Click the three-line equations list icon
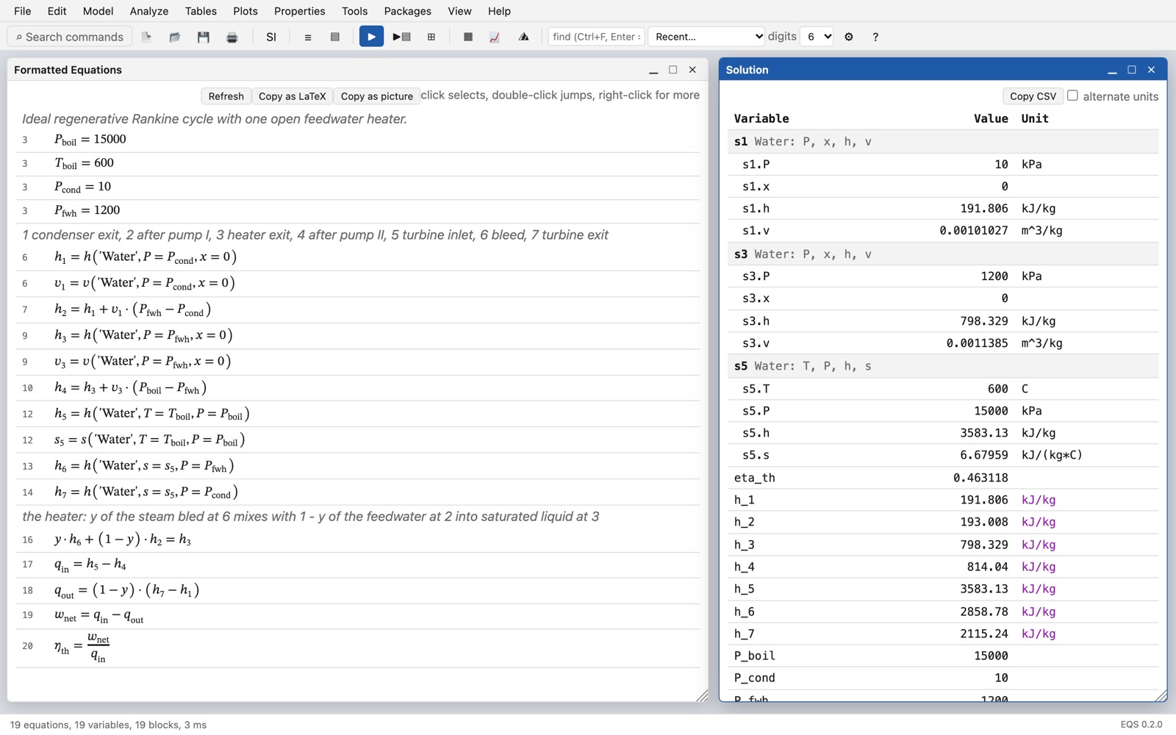The image size is (1176, 735). coord(308,37)
